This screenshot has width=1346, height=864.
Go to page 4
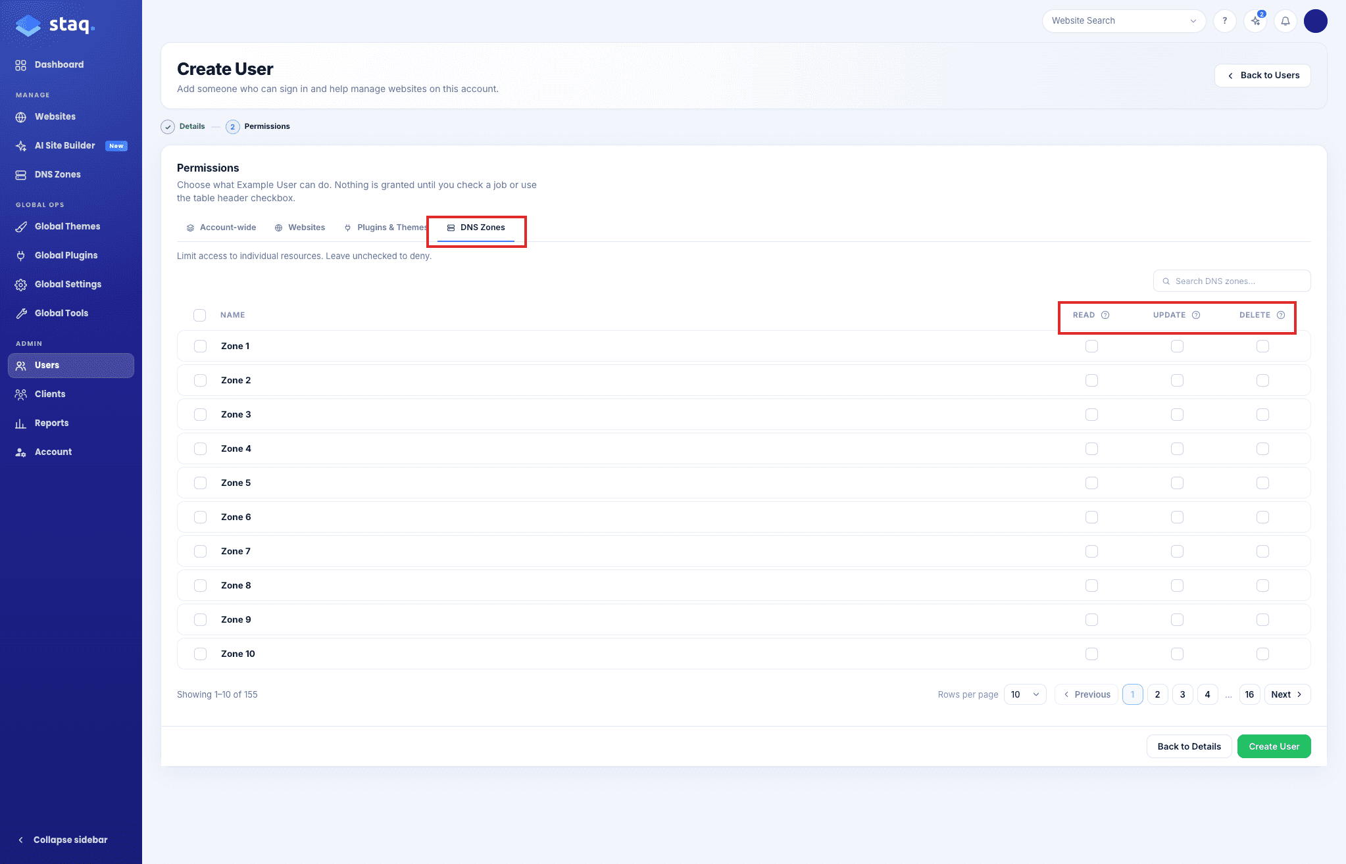click(x=1208, y=694)
